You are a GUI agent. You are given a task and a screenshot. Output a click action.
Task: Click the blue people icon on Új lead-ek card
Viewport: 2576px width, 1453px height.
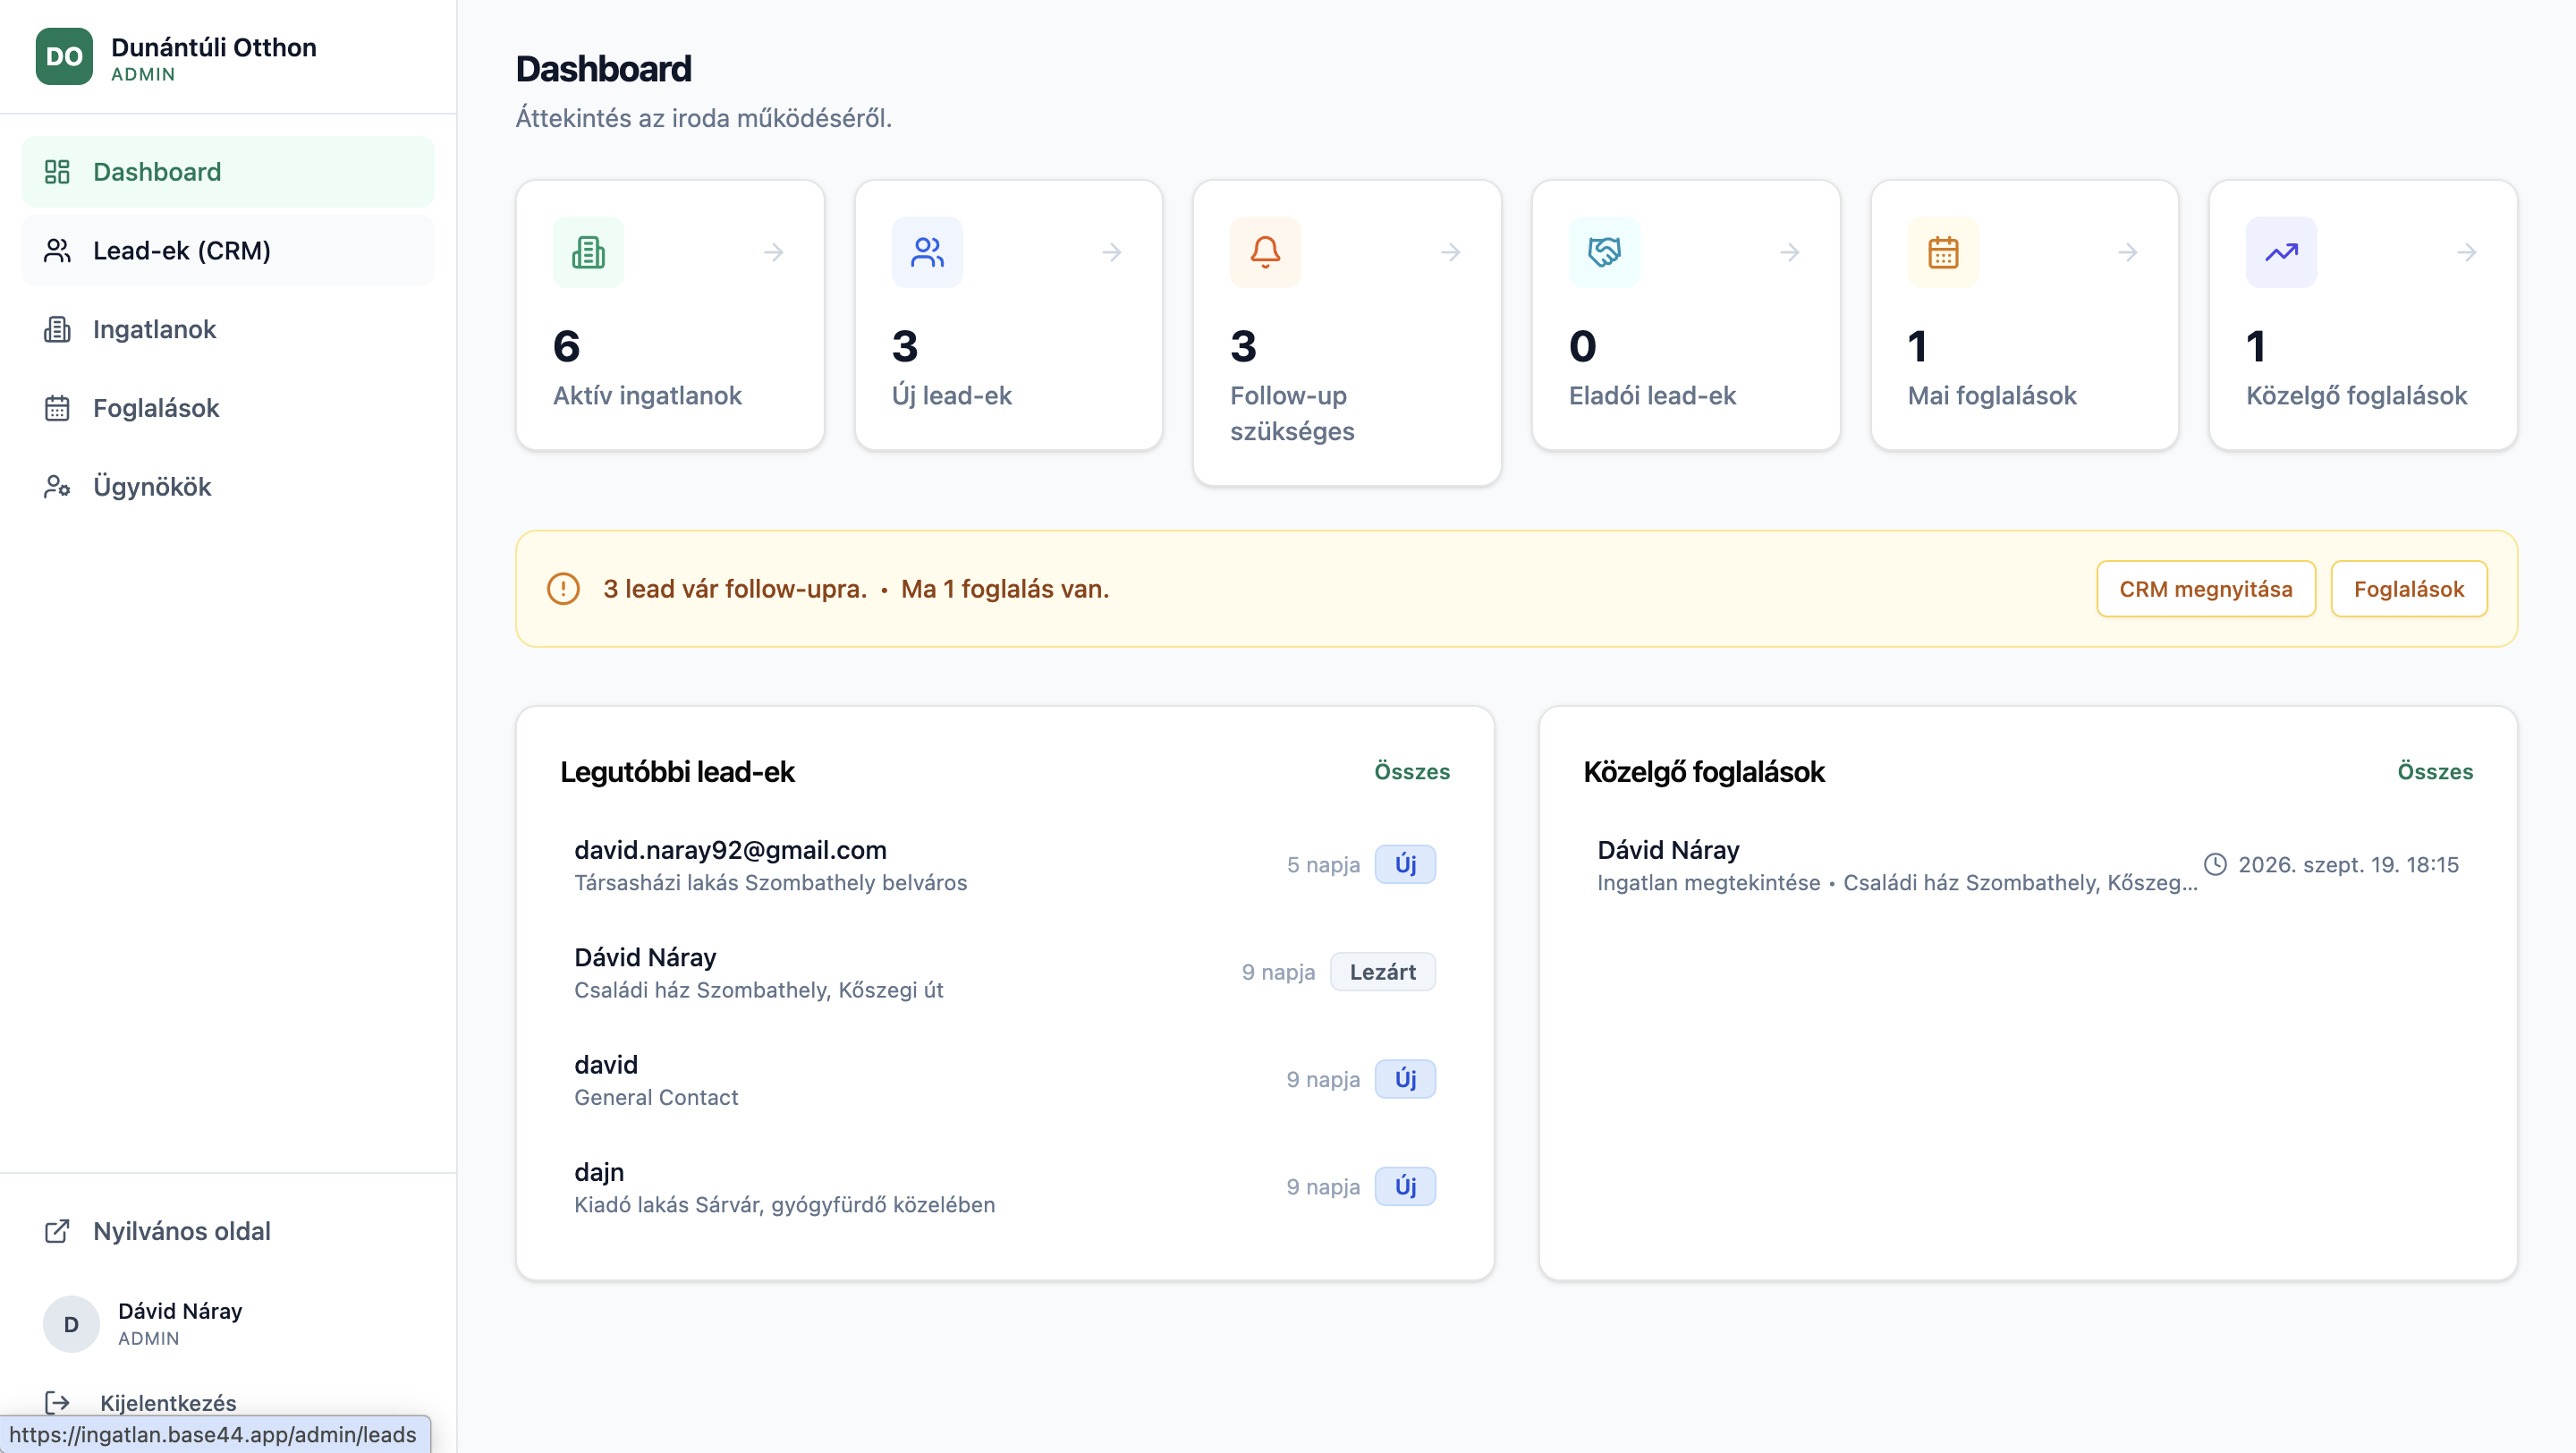pos(927,252)
